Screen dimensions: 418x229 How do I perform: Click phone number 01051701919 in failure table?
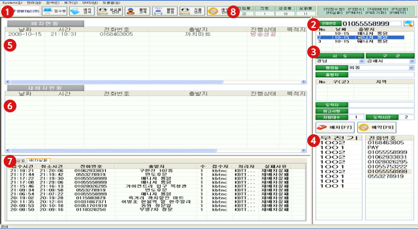click(91, 205)
